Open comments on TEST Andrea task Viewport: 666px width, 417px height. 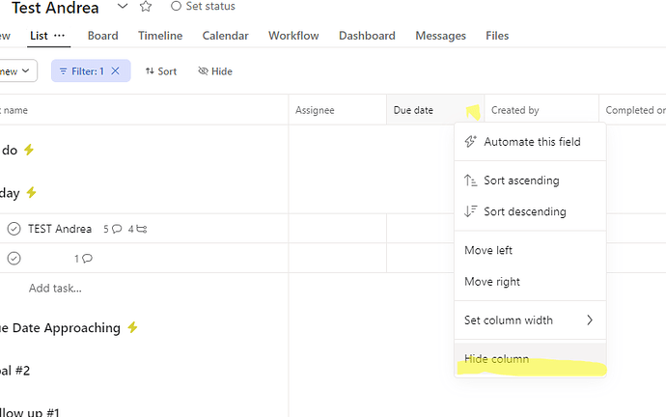[112, 229]
